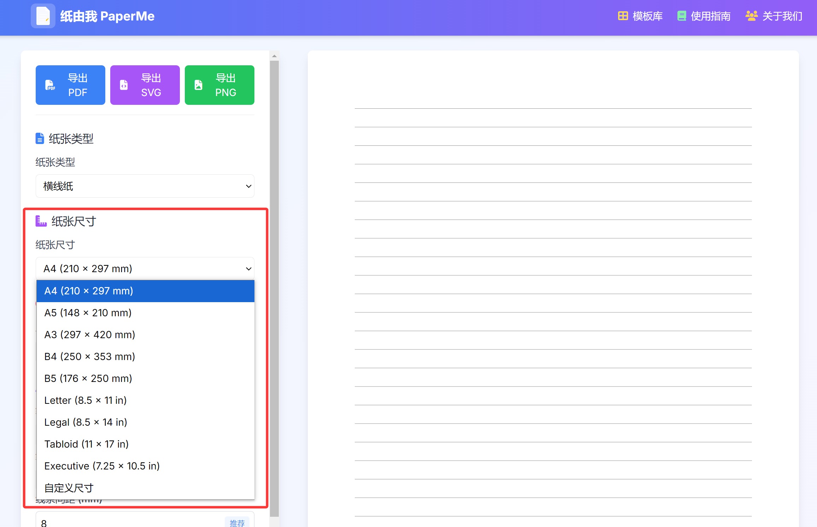Click the About Us people icon
Image resolution: width=817 pixels, height=527 pixels.
(751, 16)
